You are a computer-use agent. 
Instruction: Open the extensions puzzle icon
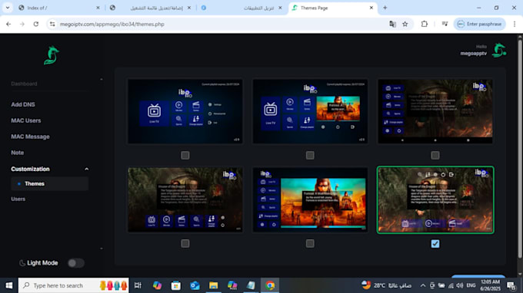click(425, 24)
